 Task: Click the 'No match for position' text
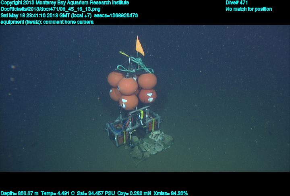pyautogui.click(x=249, y=9)
